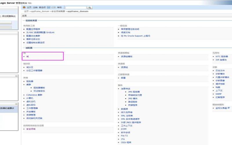This screenshot has height=145, width=232.
Task: Open 为 RAC 数据源配置 GridLink link
Action: (x=40, y=32)
